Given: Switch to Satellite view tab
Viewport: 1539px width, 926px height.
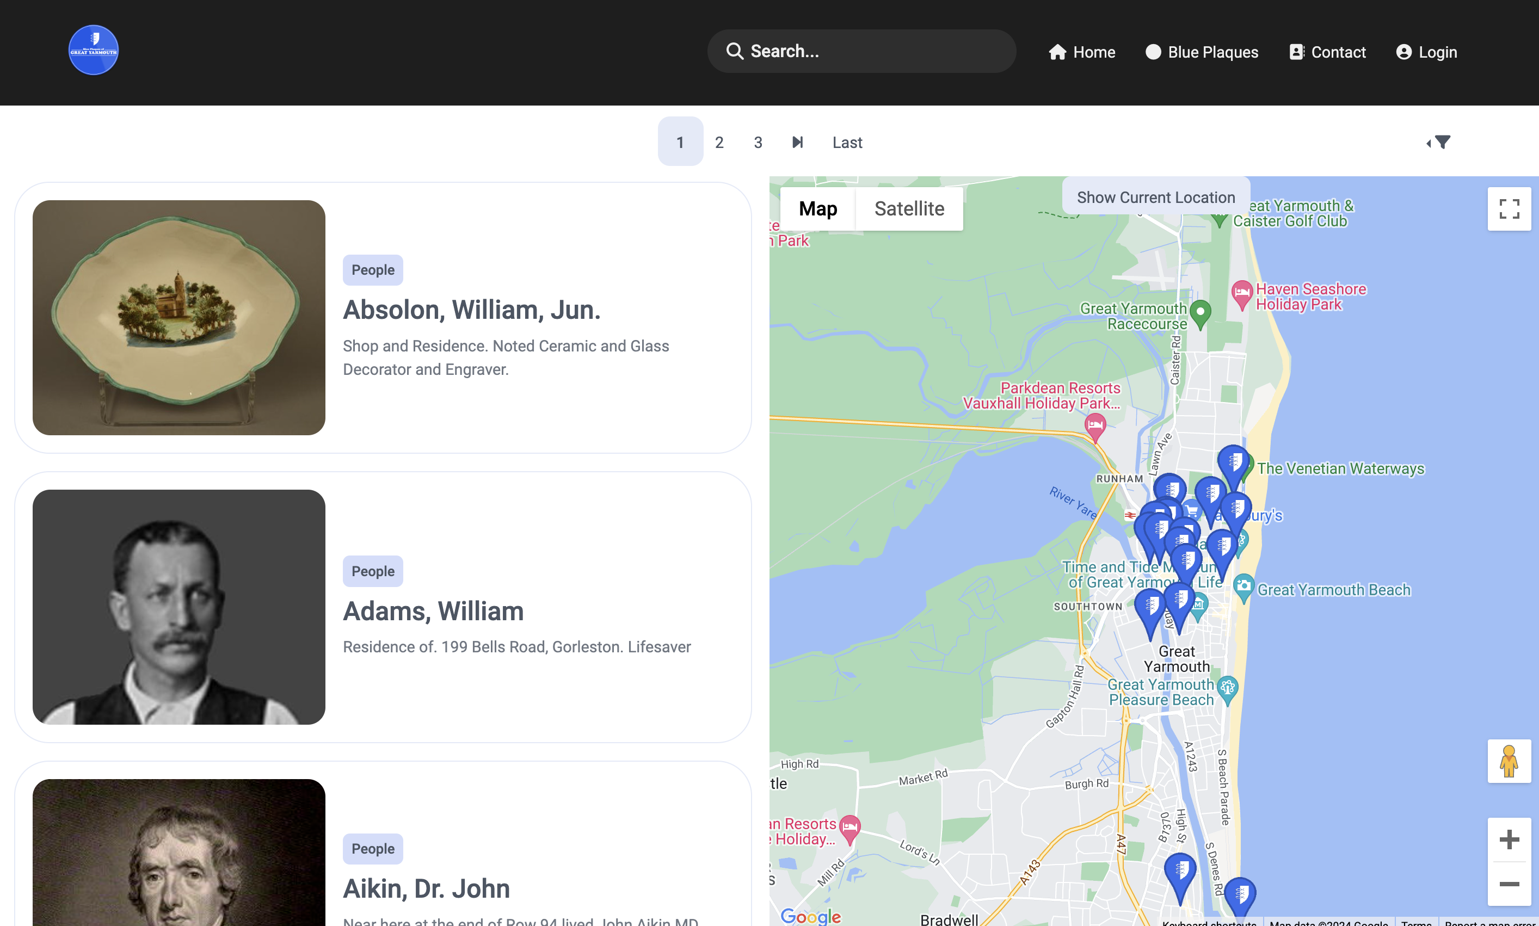Looking at the screenshot, I should click(909, 208).
